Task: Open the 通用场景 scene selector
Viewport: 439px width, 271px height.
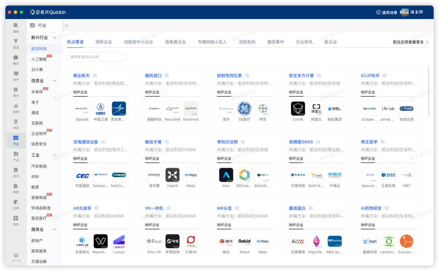Action: 387,13
